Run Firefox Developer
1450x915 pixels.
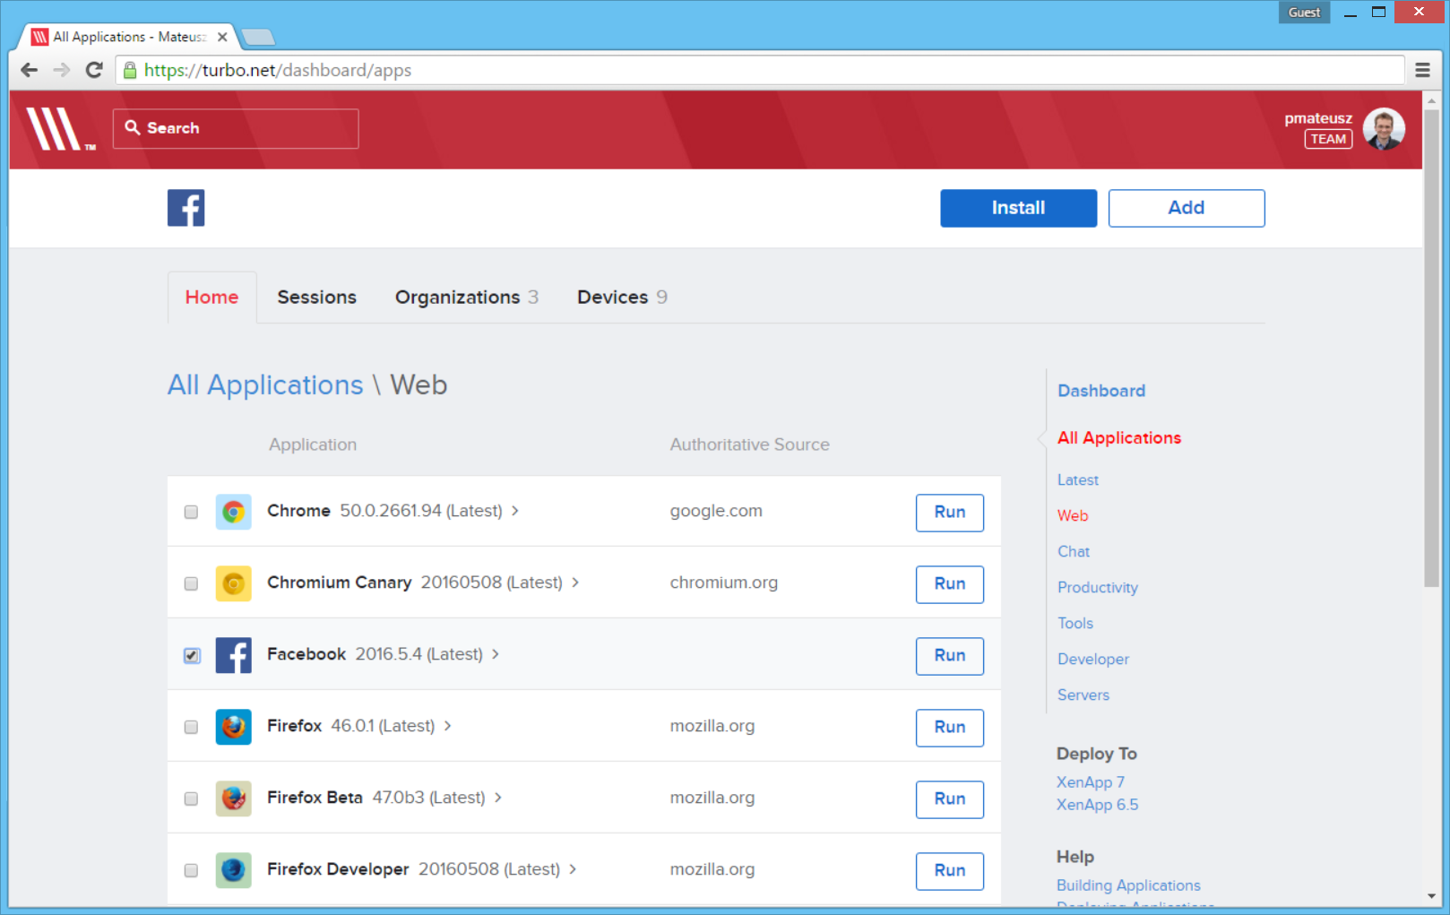(950, 871)
